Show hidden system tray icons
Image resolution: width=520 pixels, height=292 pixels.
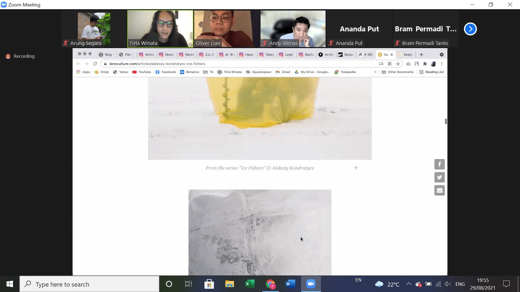coord(409,284)
